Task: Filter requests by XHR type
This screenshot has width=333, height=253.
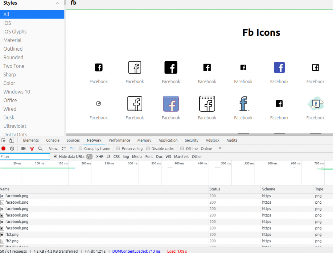Action: tap(100, 156)
